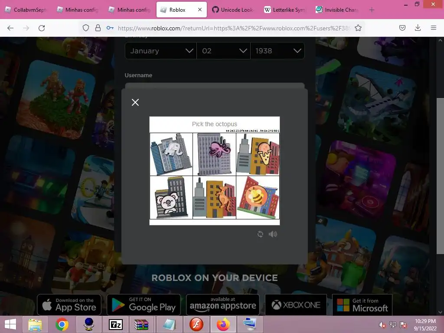Viewport: 444px width, 333px height.
Task: Open notepad-like app in taskbar
Action: 170,324
